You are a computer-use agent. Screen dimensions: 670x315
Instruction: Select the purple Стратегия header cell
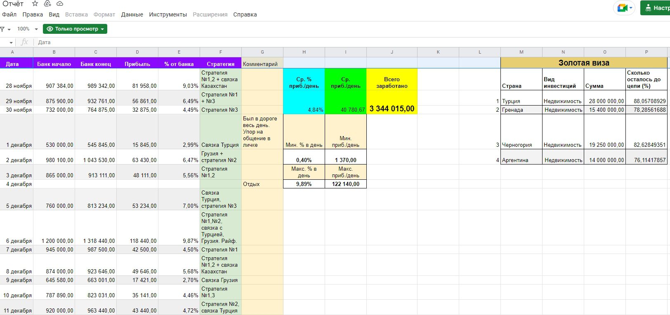pyautogui.click(x=220, y=64)
